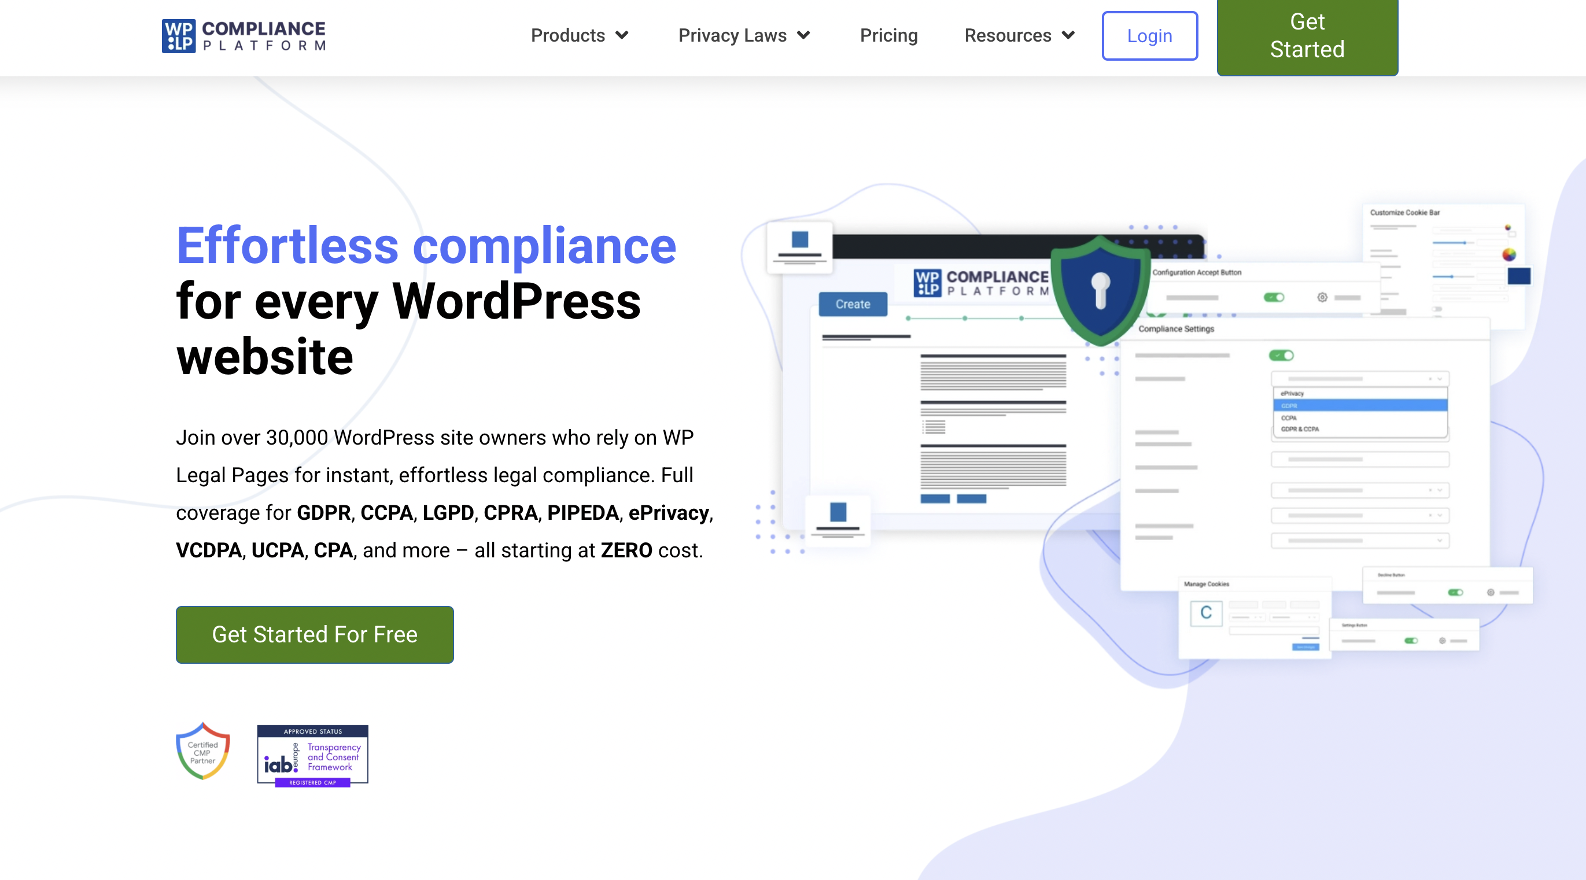Expand the Resources dropdown menu
1586x880 pixels.
(1020, 36)
